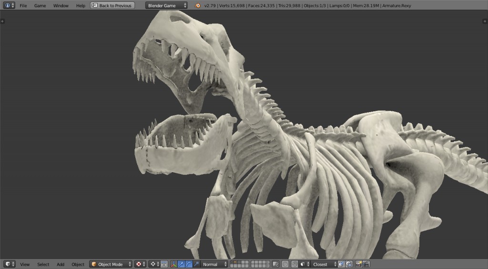
Task: Expand the Normal transform orientation dropdown
Action: coord(214,264)
